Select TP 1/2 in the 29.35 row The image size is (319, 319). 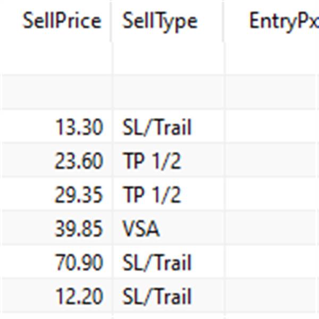tap(152, 195)
